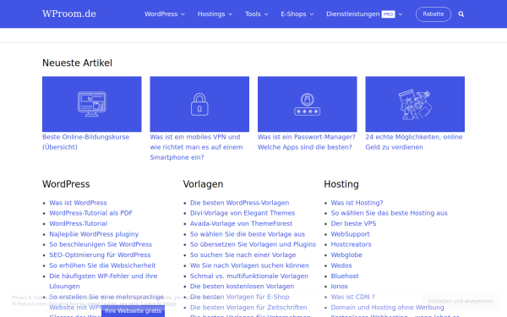This screenshot has height=317, width=507.
Task: Open the search magnifier icon in header
Action: tap(461, 14)
